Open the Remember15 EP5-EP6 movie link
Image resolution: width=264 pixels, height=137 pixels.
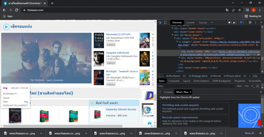tap(118, 34)
